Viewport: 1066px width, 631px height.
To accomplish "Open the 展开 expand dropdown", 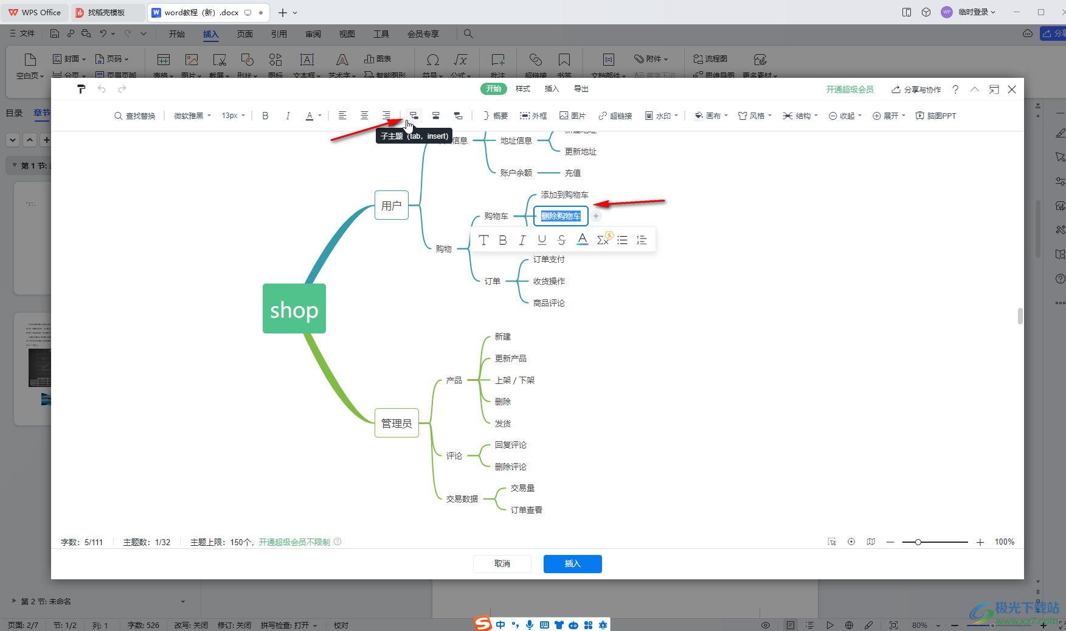I will tap(889, 116).
